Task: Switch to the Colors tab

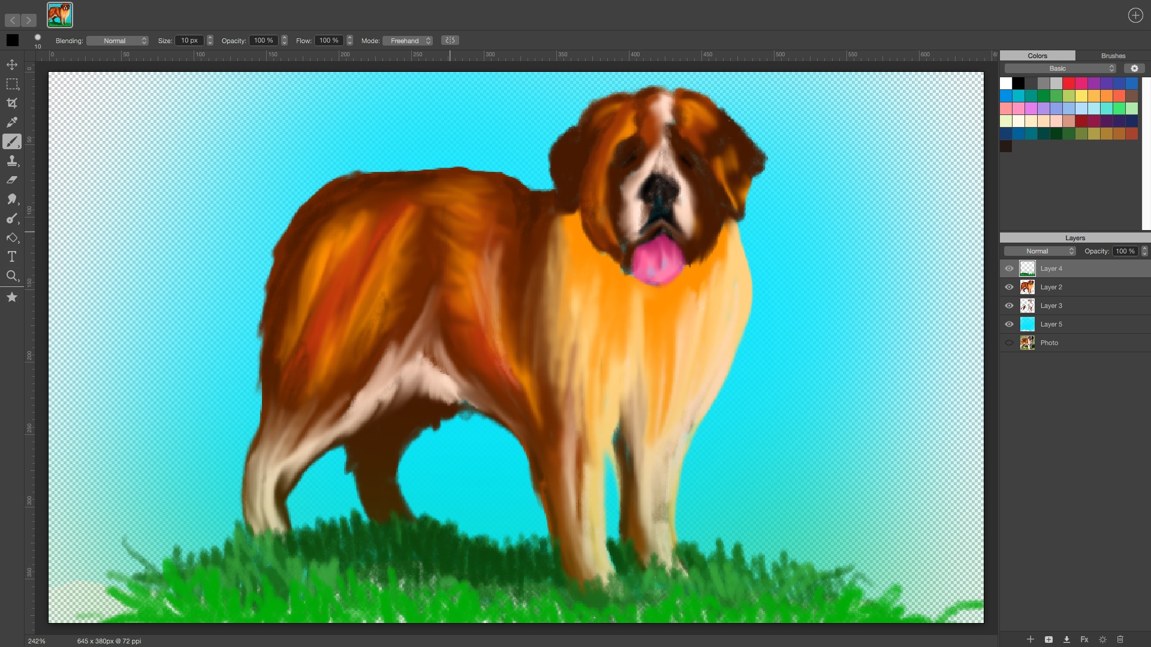Action: (1037, 56)
